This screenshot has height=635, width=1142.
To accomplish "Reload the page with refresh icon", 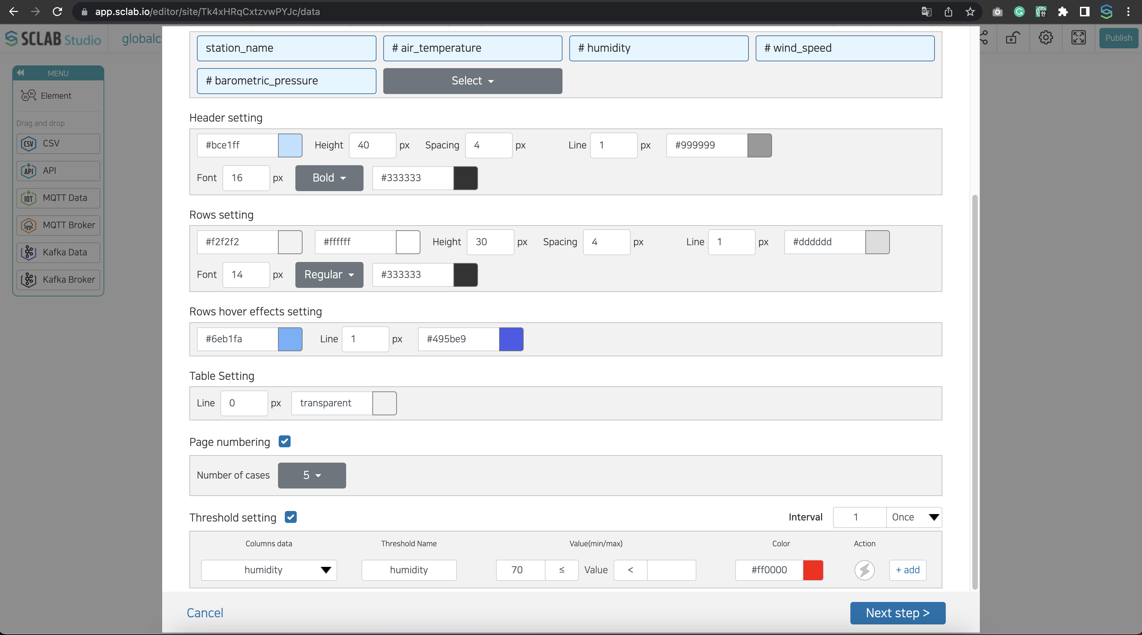I will pos(57,12).
